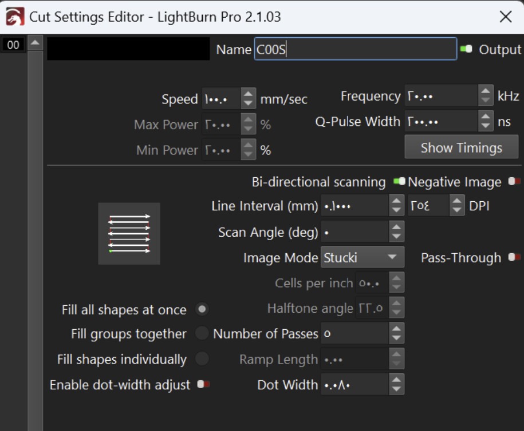Viewport: 524px width, 431px height.
Task: Increase Scan Angle with up arrow
Action: pyautogui.click(x=396, y=226)
